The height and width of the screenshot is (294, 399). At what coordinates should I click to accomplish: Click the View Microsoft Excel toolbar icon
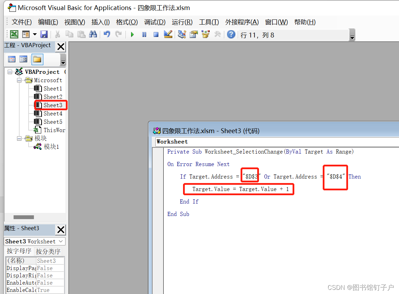(x=14, y=34)
